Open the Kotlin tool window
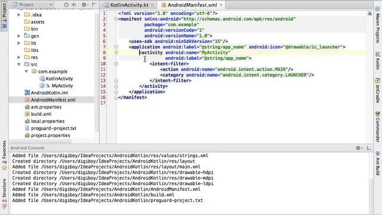 point(377,61)
